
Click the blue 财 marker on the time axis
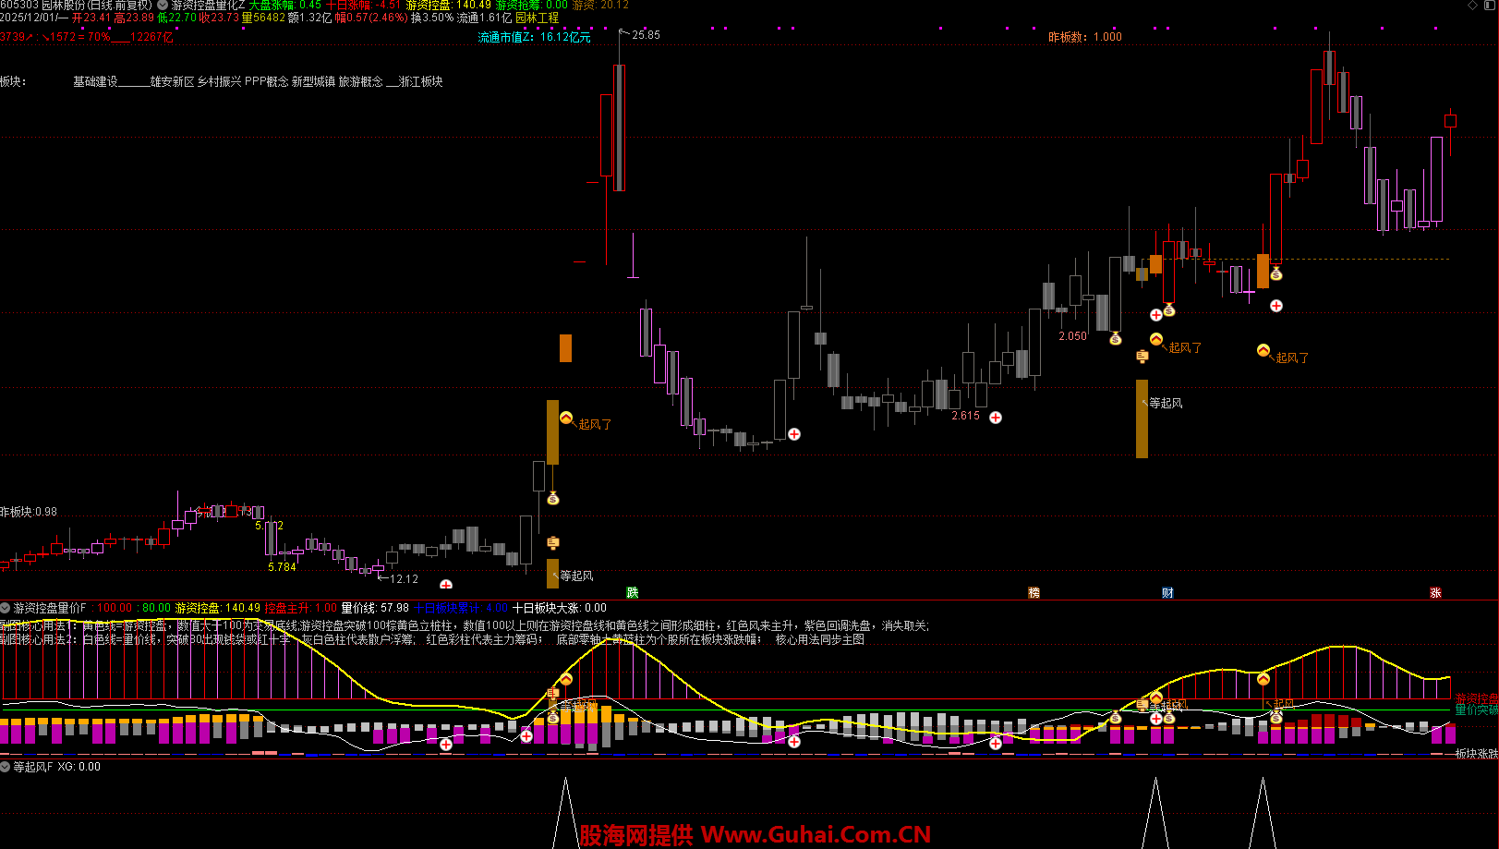coord(1167,592)
